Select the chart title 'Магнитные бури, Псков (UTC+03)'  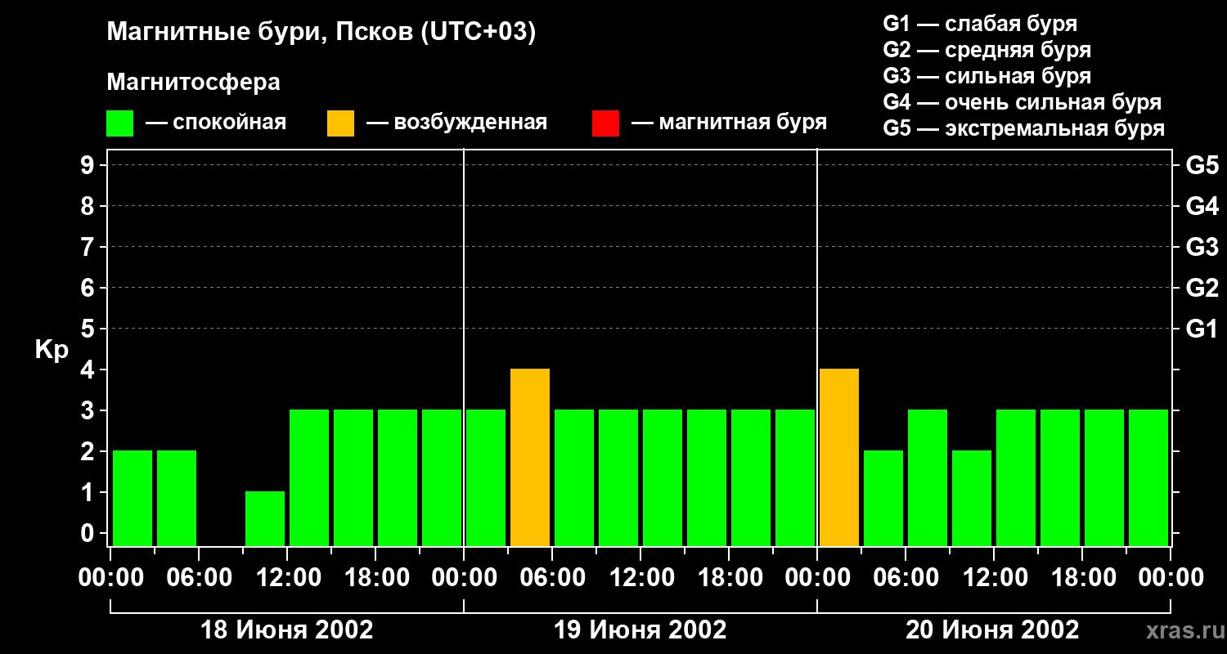pyautogui.click(x=321, y=33)
